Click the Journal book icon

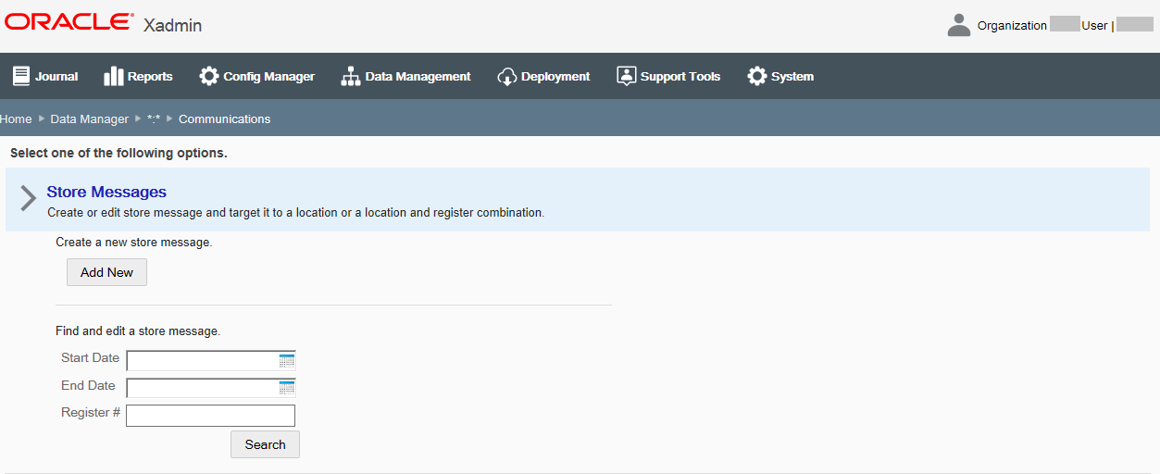click(x=20, y=76)
